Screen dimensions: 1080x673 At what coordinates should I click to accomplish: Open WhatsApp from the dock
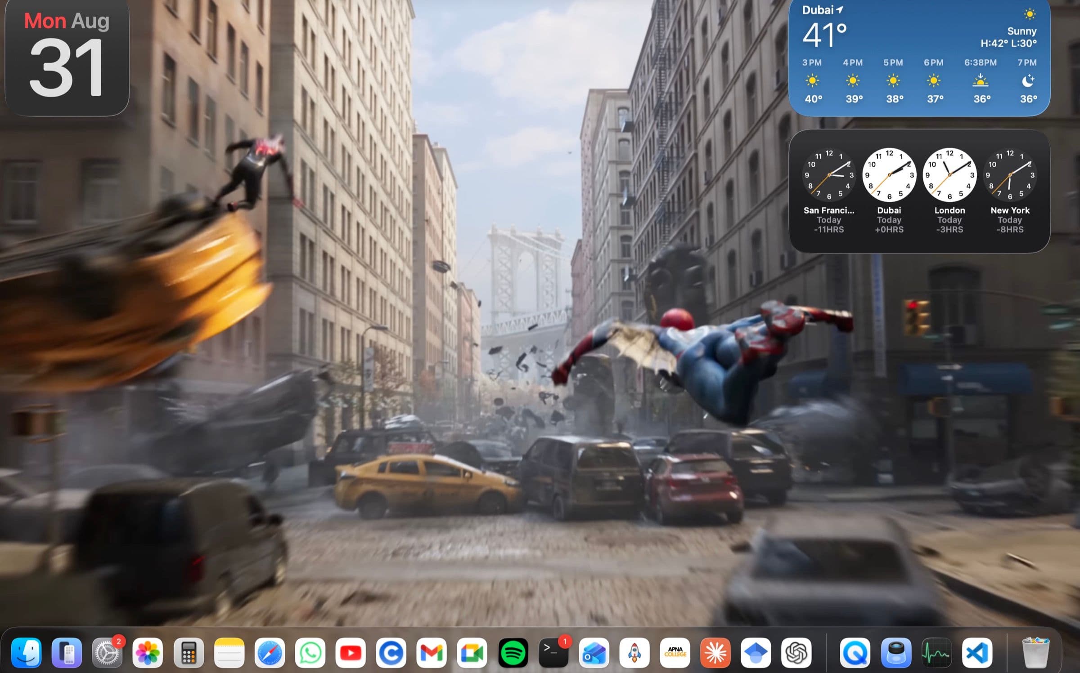(x=310, y=652)
